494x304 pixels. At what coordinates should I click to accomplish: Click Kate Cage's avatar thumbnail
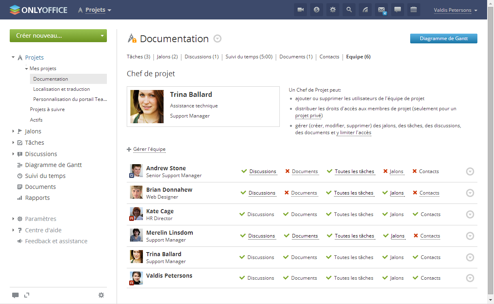coord(136,214)
